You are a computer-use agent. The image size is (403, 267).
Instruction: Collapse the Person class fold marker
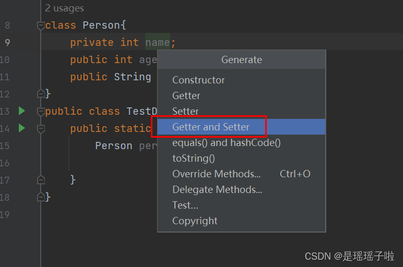[41, 26]
